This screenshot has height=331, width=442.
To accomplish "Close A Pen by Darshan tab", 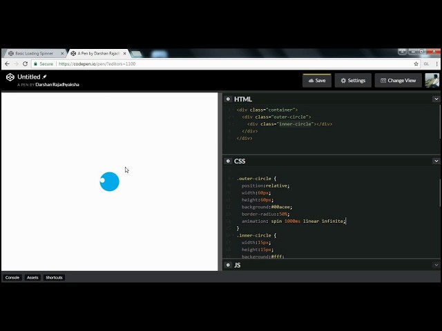I will click(x=124, y=53).
